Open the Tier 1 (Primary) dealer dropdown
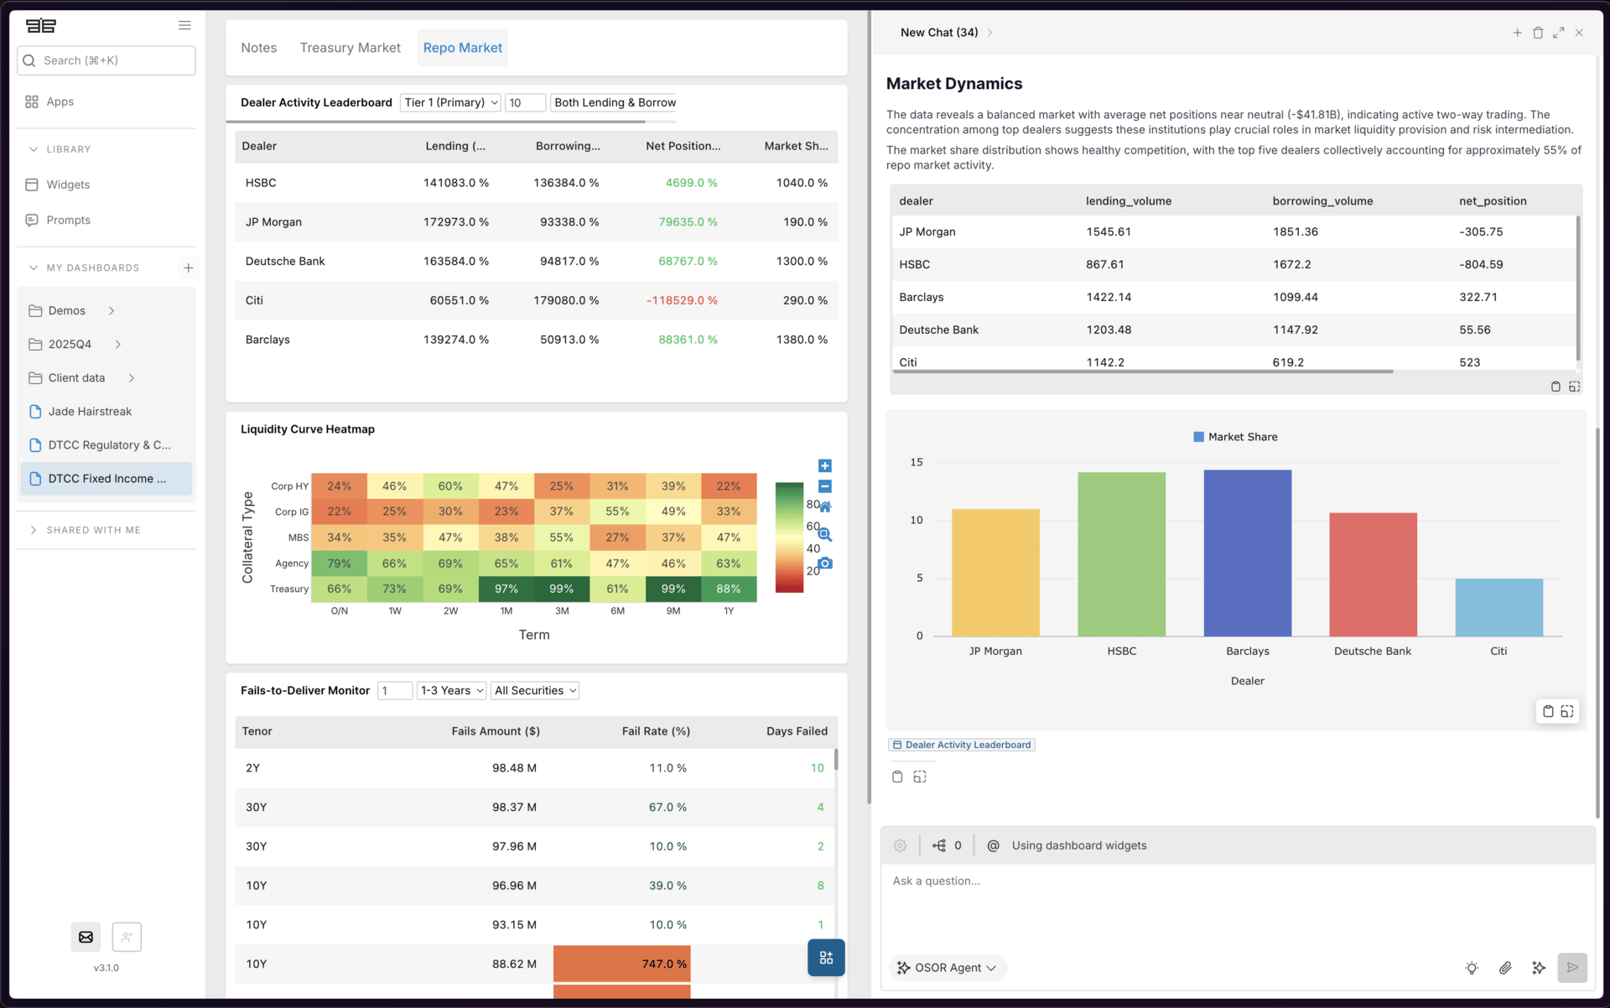 tap(450, 102)
